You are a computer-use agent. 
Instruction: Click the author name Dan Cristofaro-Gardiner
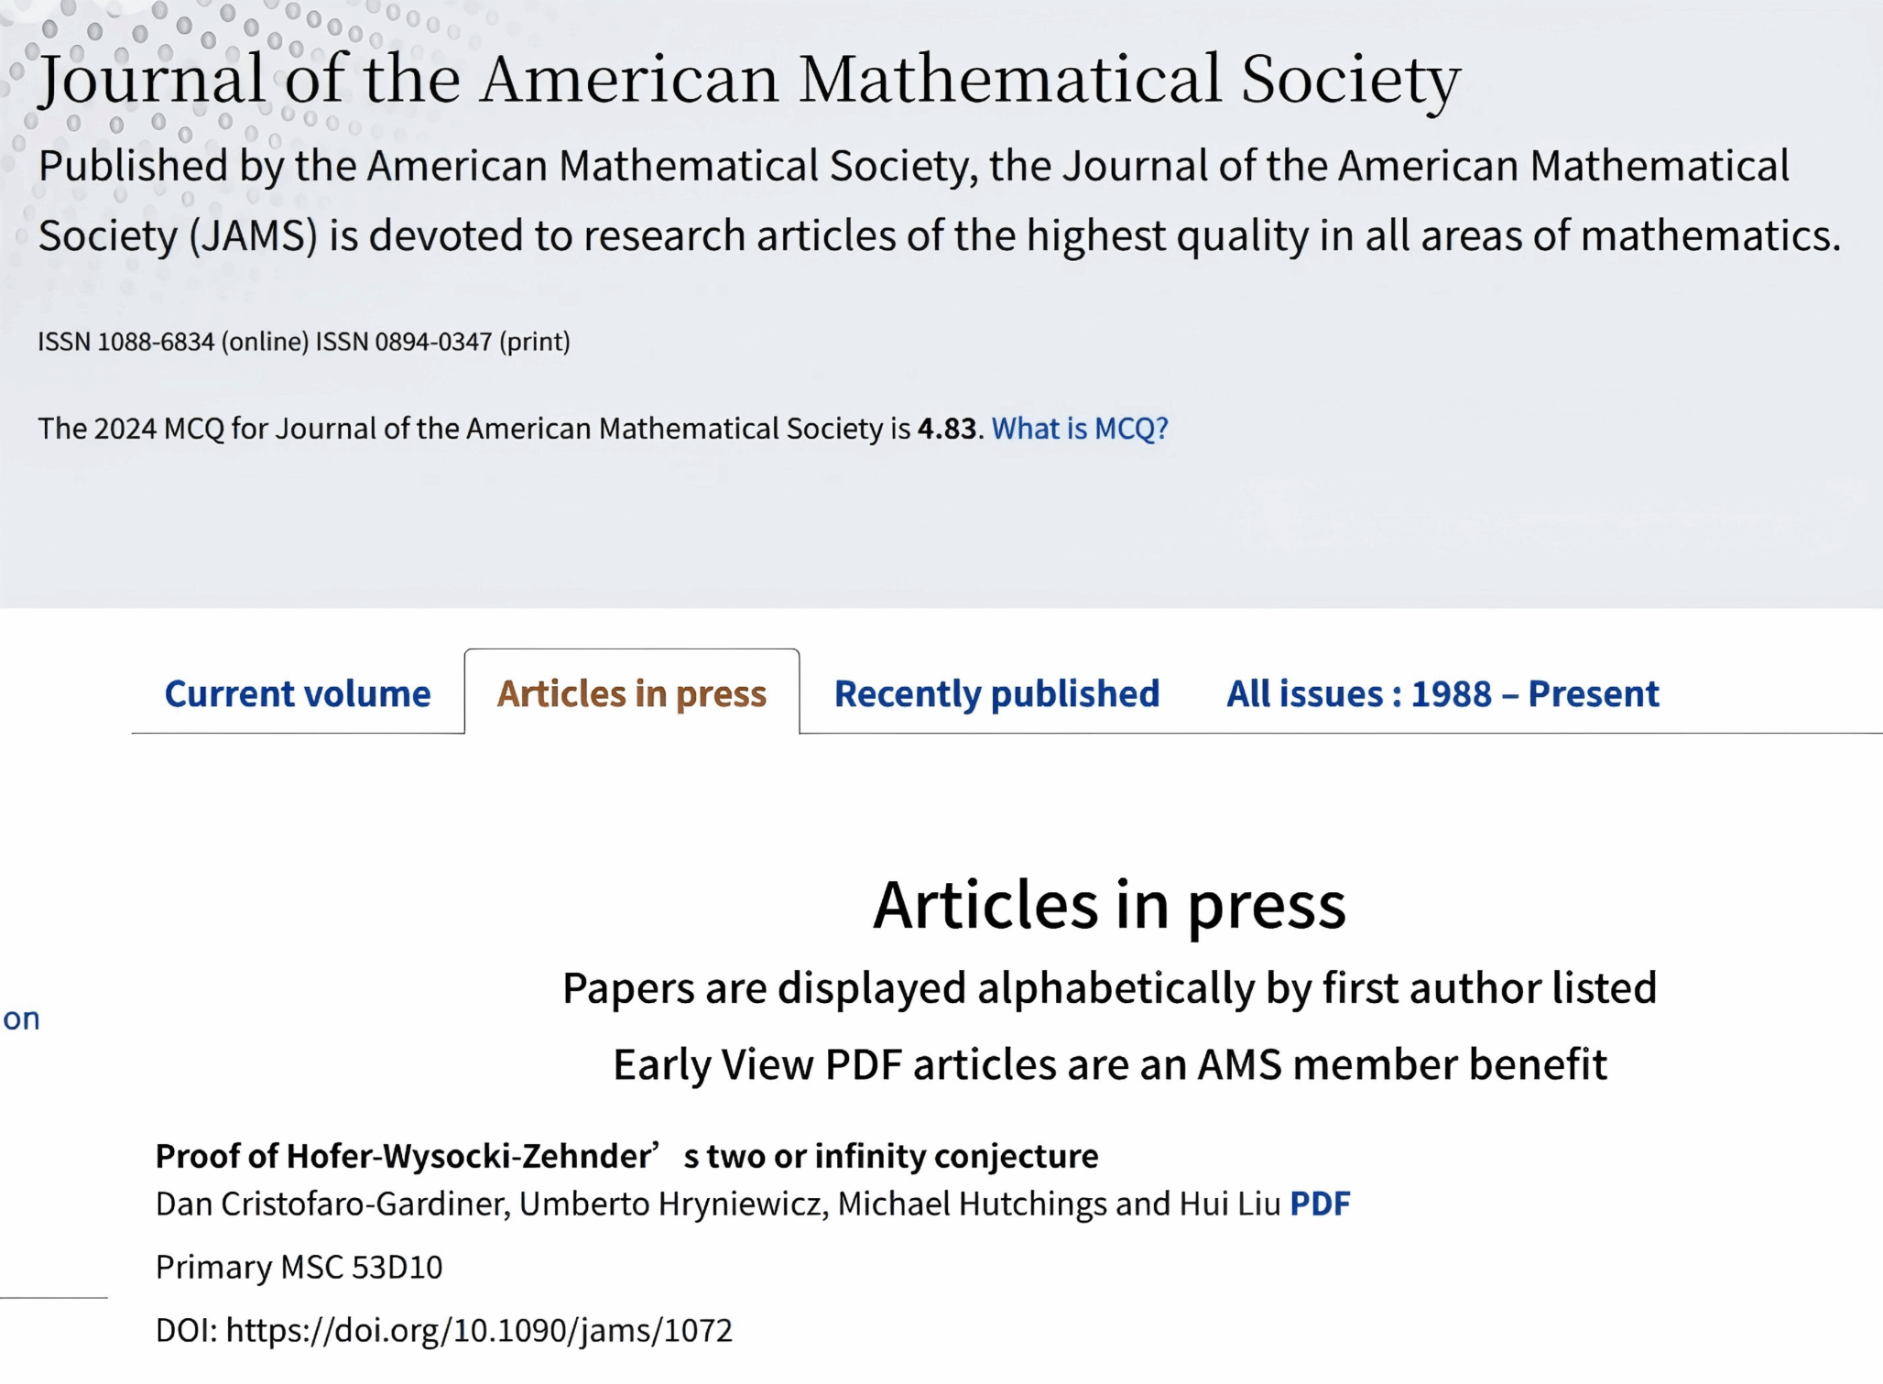point(332,1203)
